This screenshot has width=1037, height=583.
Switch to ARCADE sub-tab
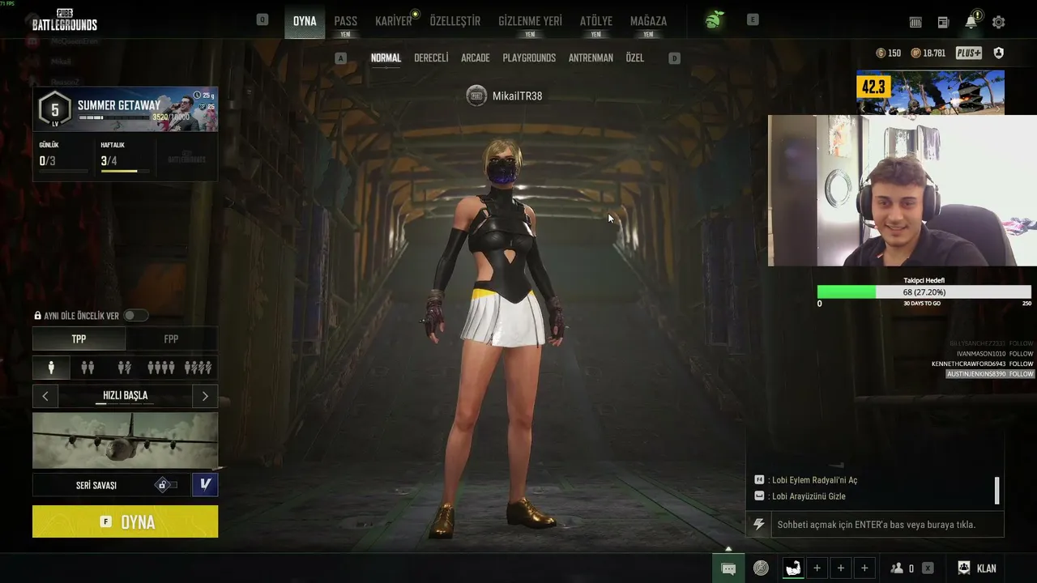[476, 58]
